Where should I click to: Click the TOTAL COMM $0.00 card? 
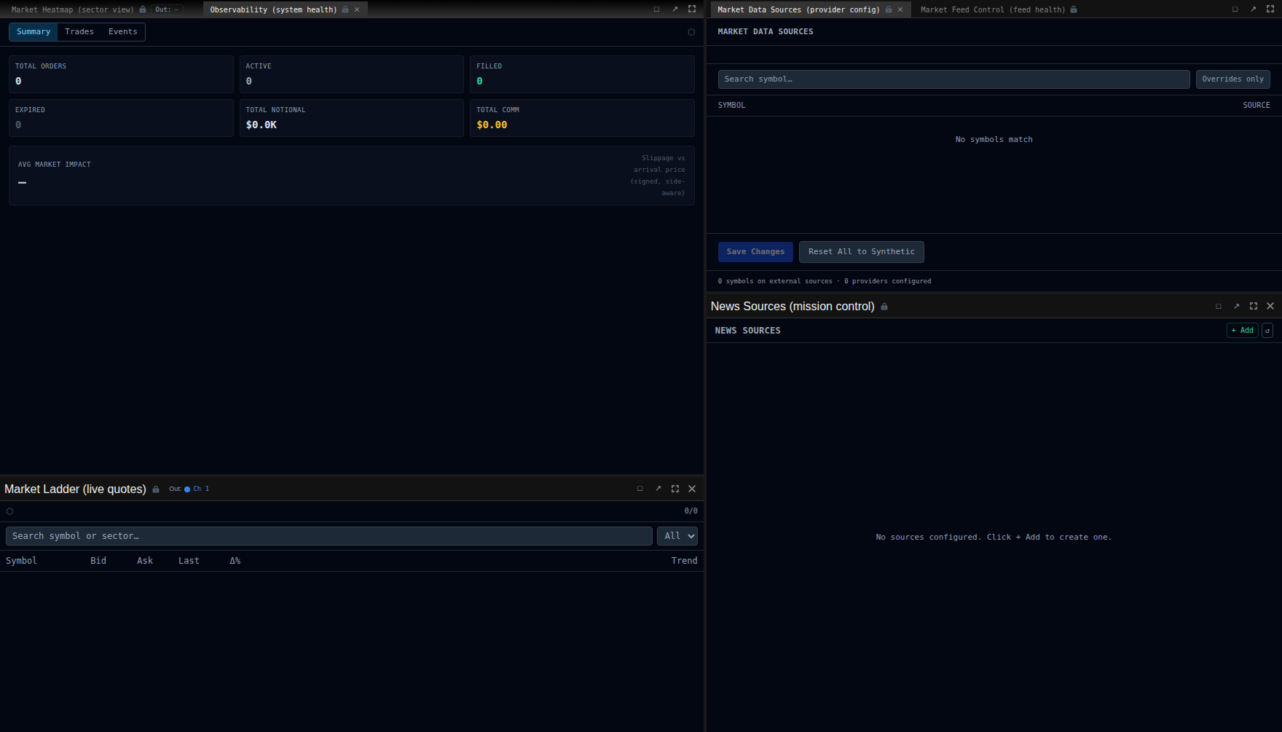click(x=582, y=118)
